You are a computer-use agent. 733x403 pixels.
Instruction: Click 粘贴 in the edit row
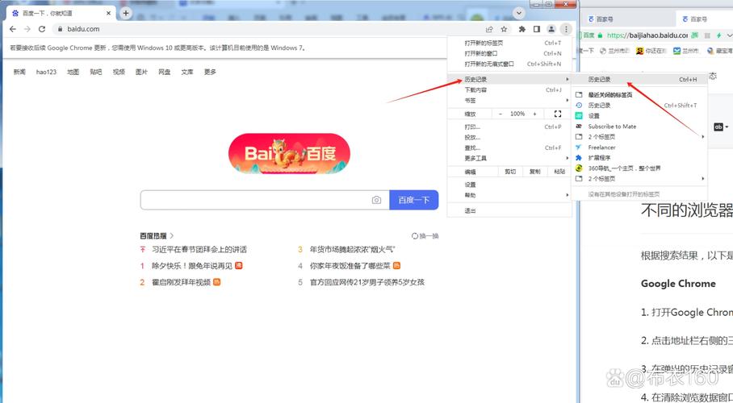tap(559, 172)
